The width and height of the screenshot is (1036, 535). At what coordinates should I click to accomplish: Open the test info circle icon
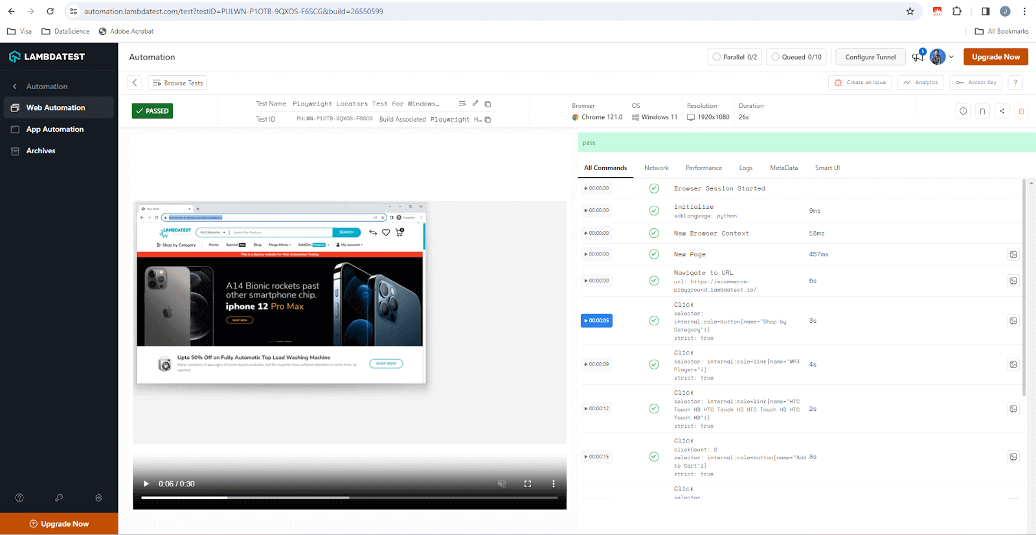[963, 111]
